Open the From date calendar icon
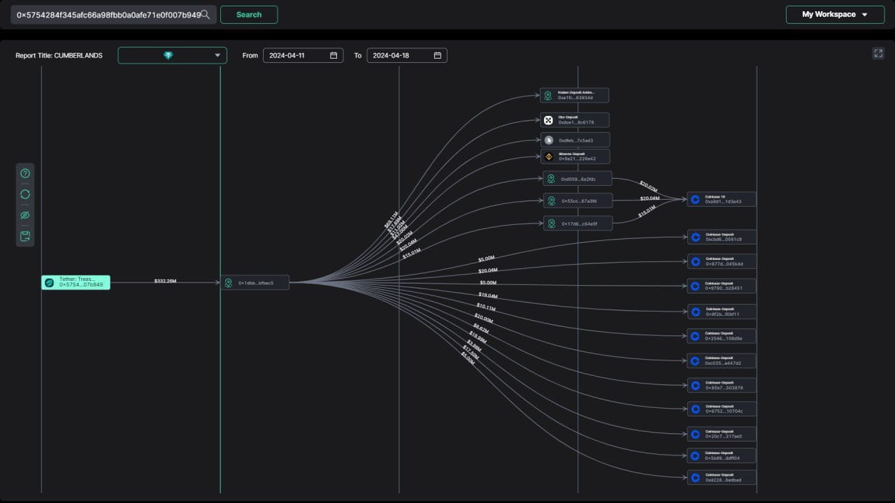Screen dimensions: 895x503 coord(334,55)
